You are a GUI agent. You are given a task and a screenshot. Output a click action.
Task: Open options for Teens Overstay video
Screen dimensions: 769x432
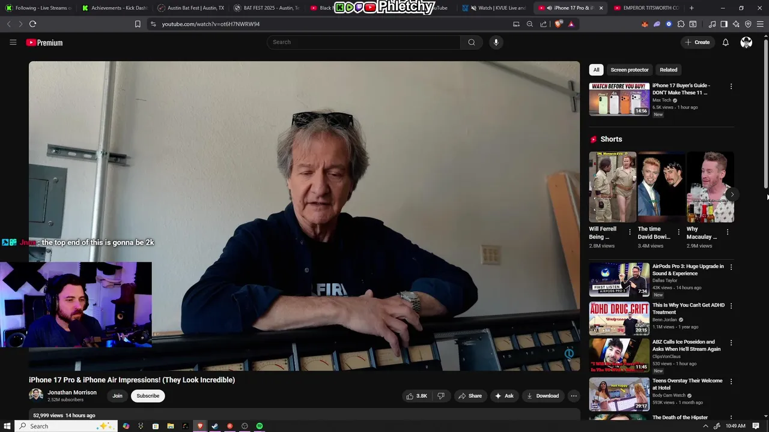coord(731,382)
